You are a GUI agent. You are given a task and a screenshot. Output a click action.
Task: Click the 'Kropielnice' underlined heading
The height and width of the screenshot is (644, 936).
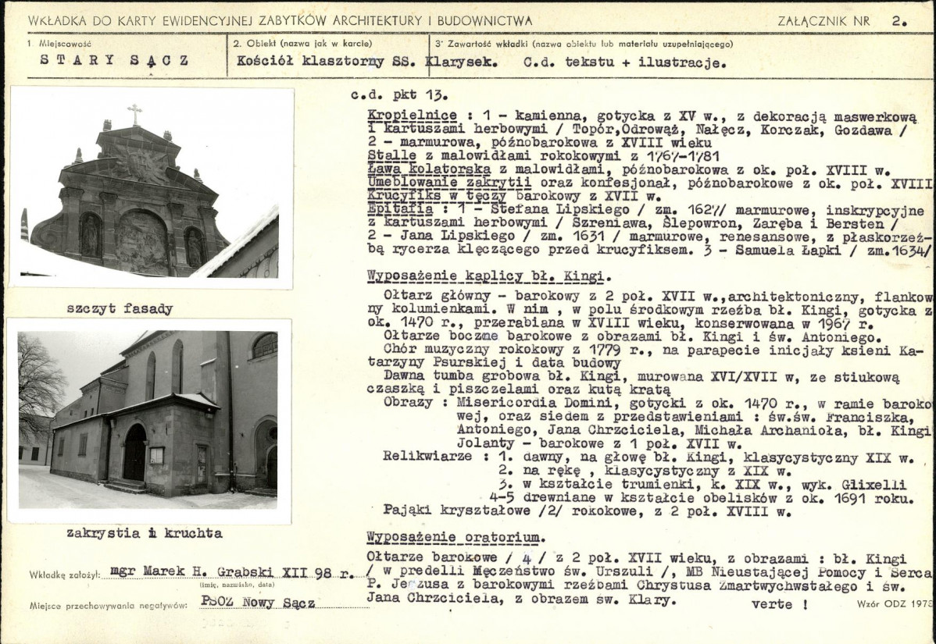412,116
